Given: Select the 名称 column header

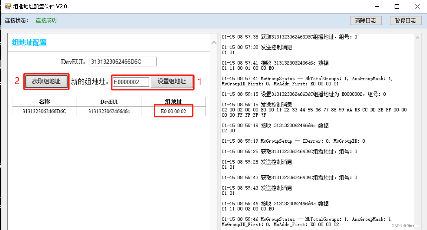Looking at the screenshot, I should coord(45,102).
